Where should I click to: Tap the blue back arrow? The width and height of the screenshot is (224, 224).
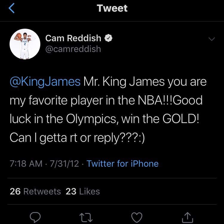pyautogui.click(x=12, y=8)
